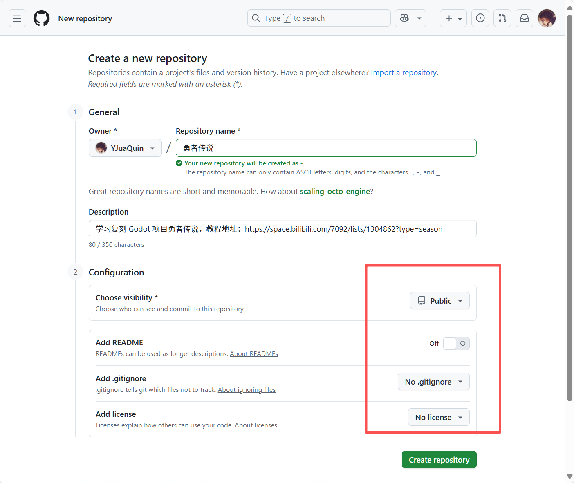Viewport: 574px width, 483px height.
Task: Open the Public visibility dropdown
Action: [x=439, y=301]
